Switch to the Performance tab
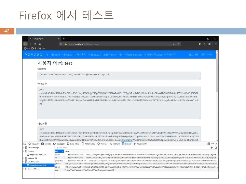The width and height of the screenshot is (246, 184). [x=88, y=144]
